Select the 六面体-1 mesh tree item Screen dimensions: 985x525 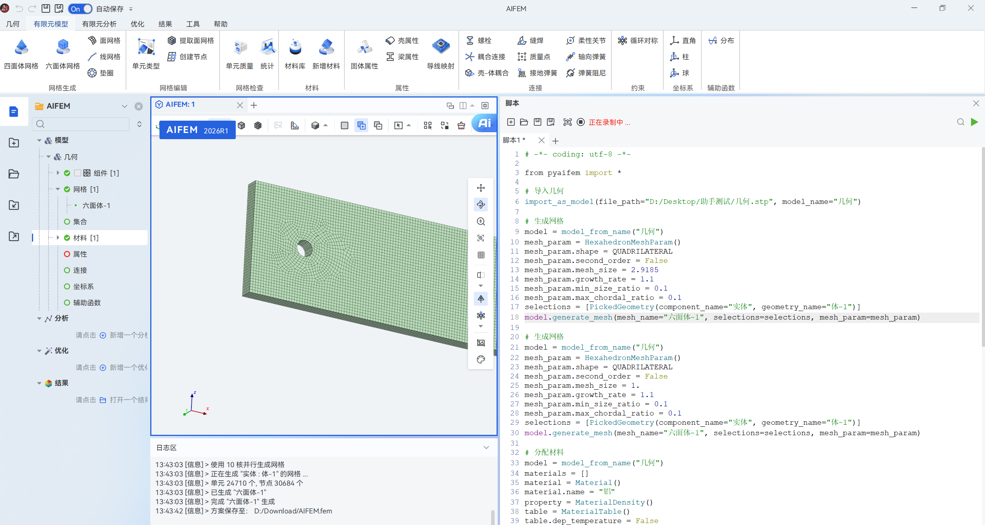point(96,206)
